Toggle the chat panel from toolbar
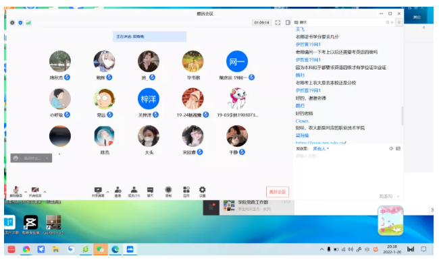This screenshot has height=260, width=439. (x=151, y=191)
